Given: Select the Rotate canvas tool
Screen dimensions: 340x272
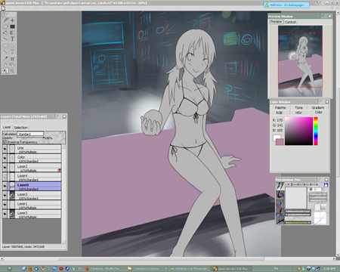Looking at the screenshot, I should [12, 65].
